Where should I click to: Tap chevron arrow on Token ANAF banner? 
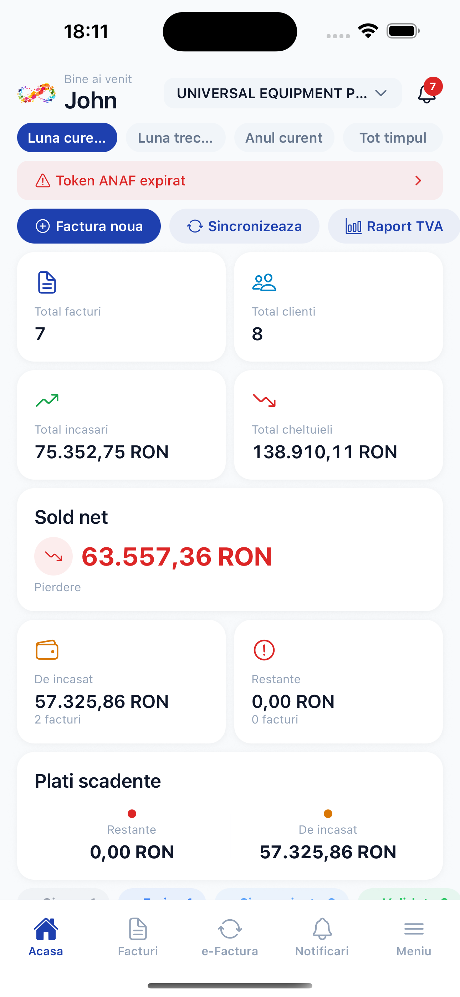[418, 181]
